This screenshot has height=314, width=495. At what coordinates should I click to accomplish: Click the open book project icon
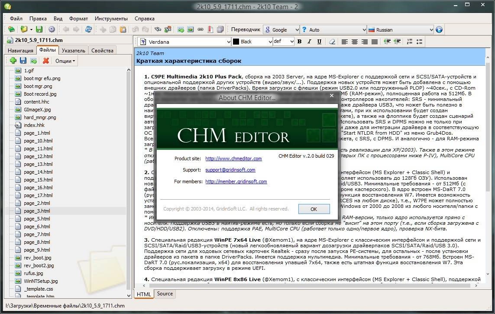point(11,29)
